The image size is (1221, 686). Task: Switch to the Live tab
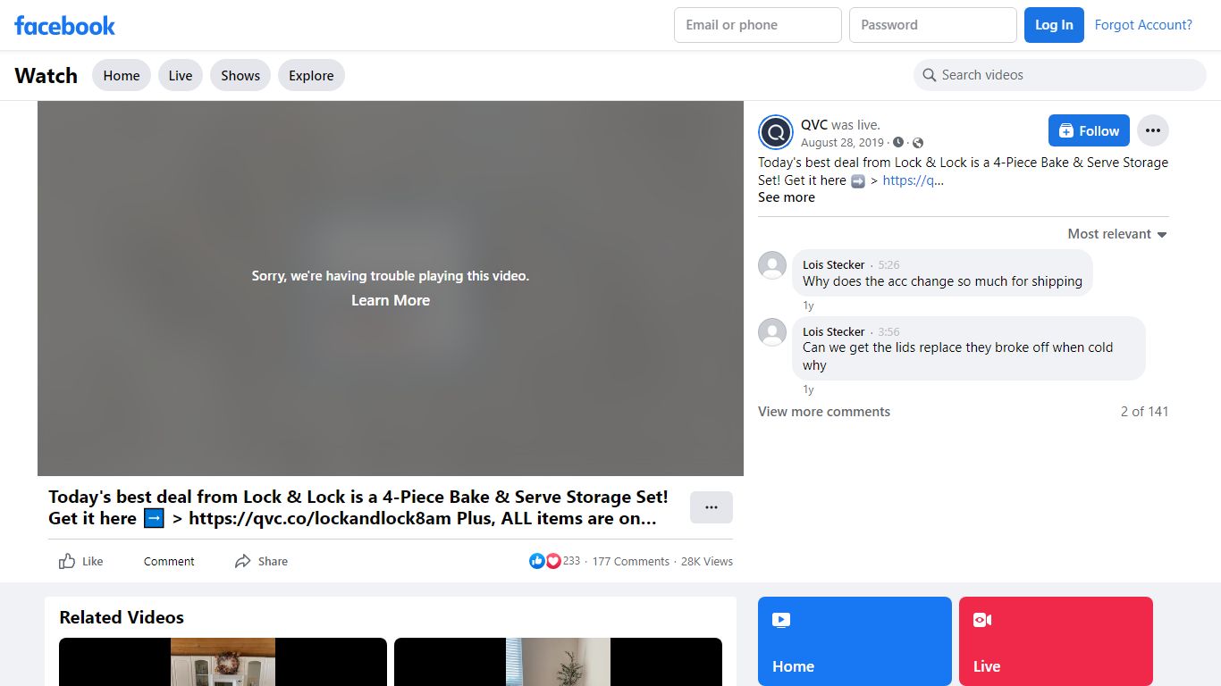point(181,76)
